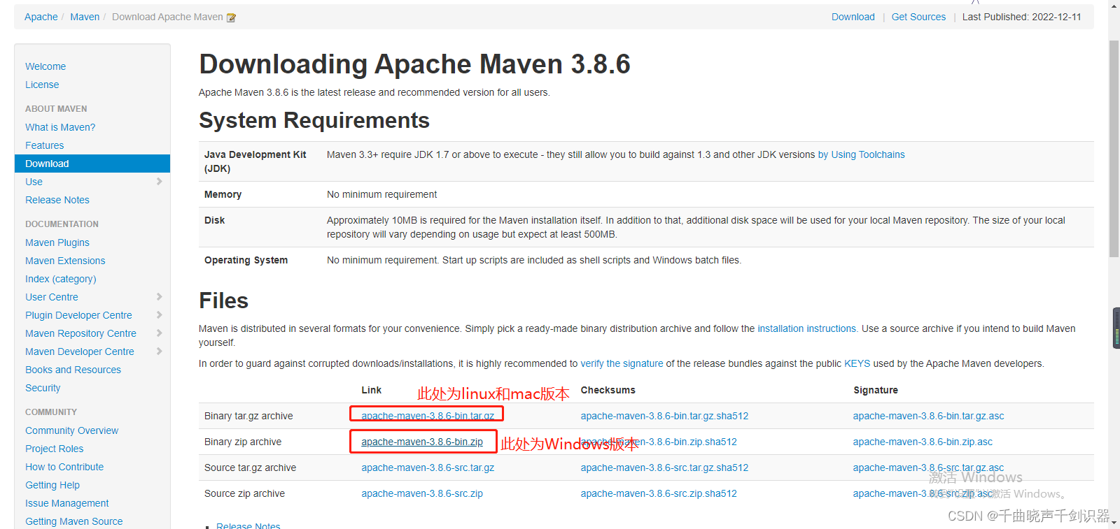Open the Apache breadcrumb link
Viewport: 1120px width, 529px height.
click(x=41, y=17)
